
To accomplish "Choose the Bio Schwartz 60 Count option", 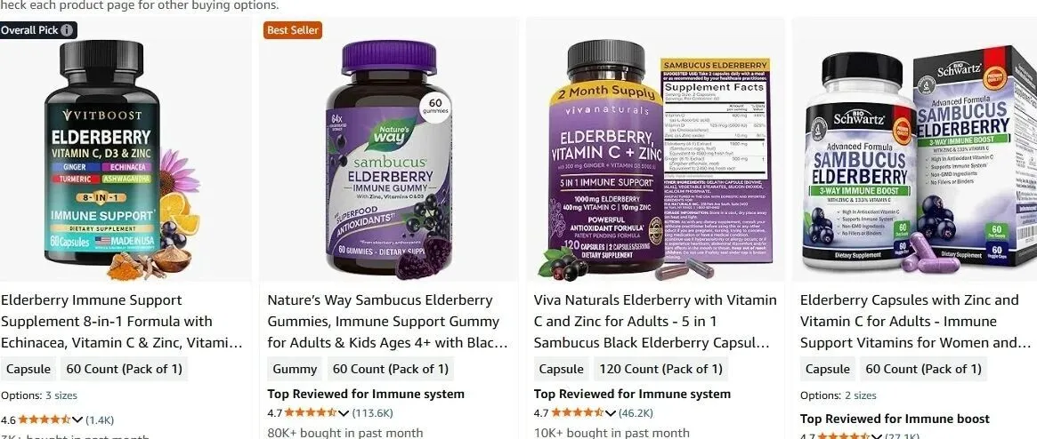I will pyautogui.click(x=923, y=369).
